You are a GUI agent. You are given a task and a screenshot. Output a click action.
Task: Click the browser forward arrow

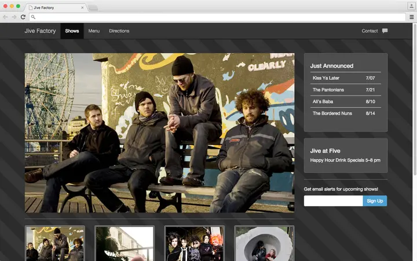click(x=14, y=17)
